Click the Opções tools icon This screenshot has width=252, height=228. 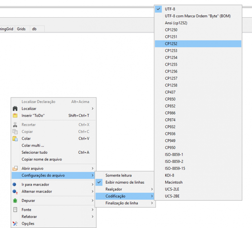point(15,224)
